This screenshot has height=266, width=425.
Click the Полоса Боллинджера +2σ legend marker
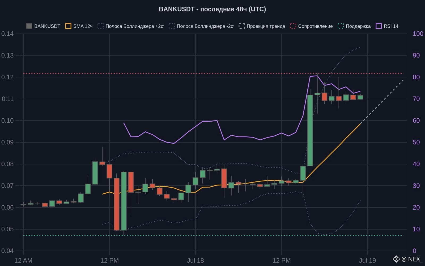[x=100, y=26]
